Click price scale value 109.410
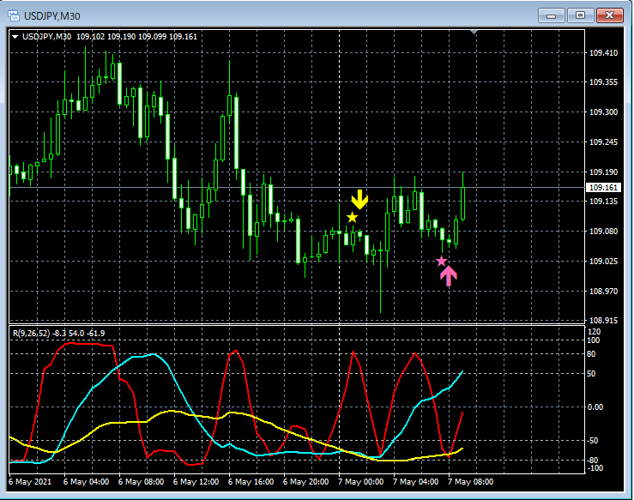634x500 pixels. click(603, 53)
